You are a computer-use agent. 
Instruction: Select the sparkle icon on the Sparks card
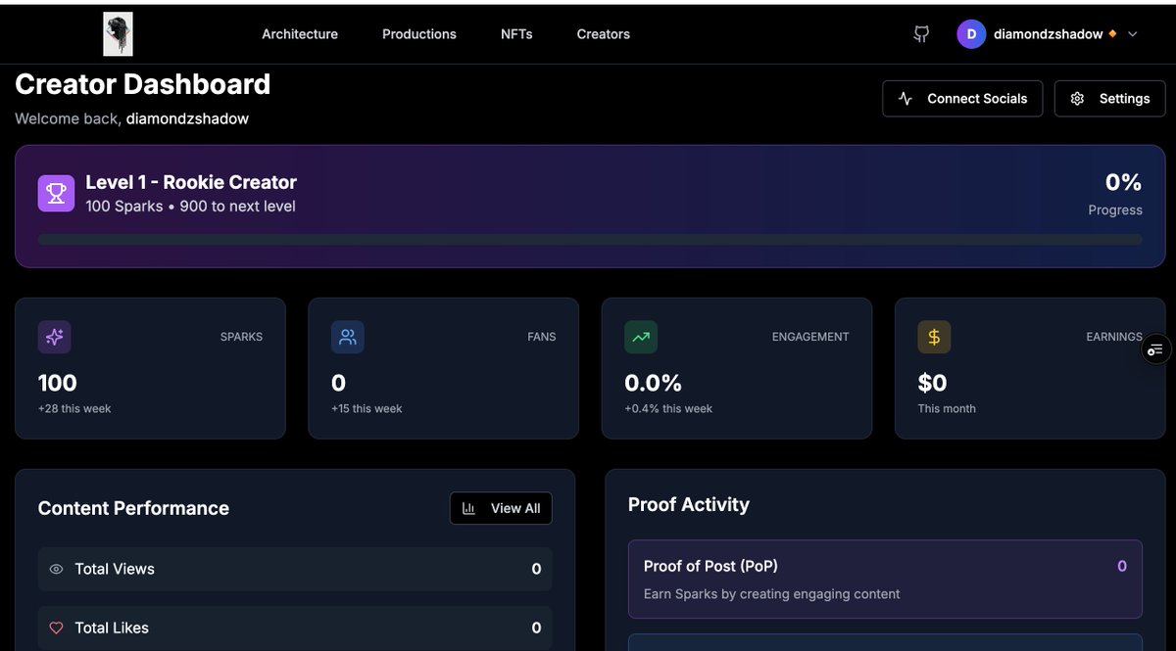pyautogui.click(x=54, y=337)
